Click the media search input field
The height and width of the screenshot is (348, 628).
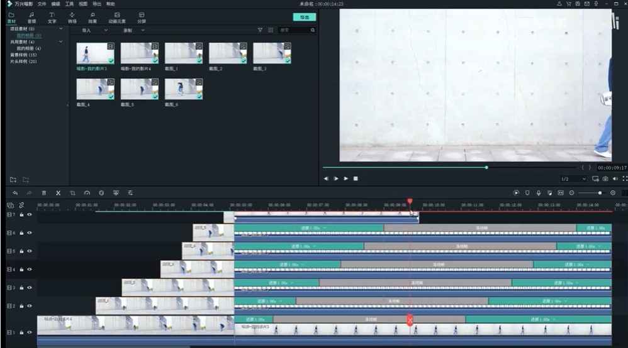pyautogui.click(x=294, y=30)
